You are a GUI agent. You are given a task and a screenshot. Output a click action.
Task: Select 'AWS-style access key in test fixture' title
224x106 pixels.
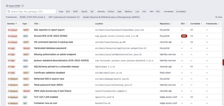pos(53,91)
